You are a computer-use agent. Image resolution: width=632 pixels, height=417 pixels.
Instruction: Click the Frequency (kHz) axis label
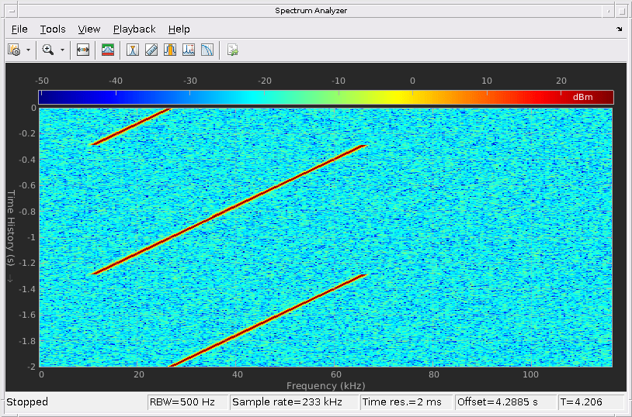click(x=325, y=385)
